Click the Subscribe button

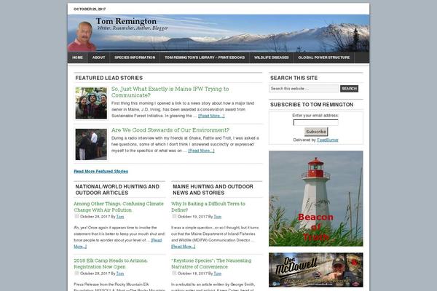pyautogui.click(x=316, y=132)
